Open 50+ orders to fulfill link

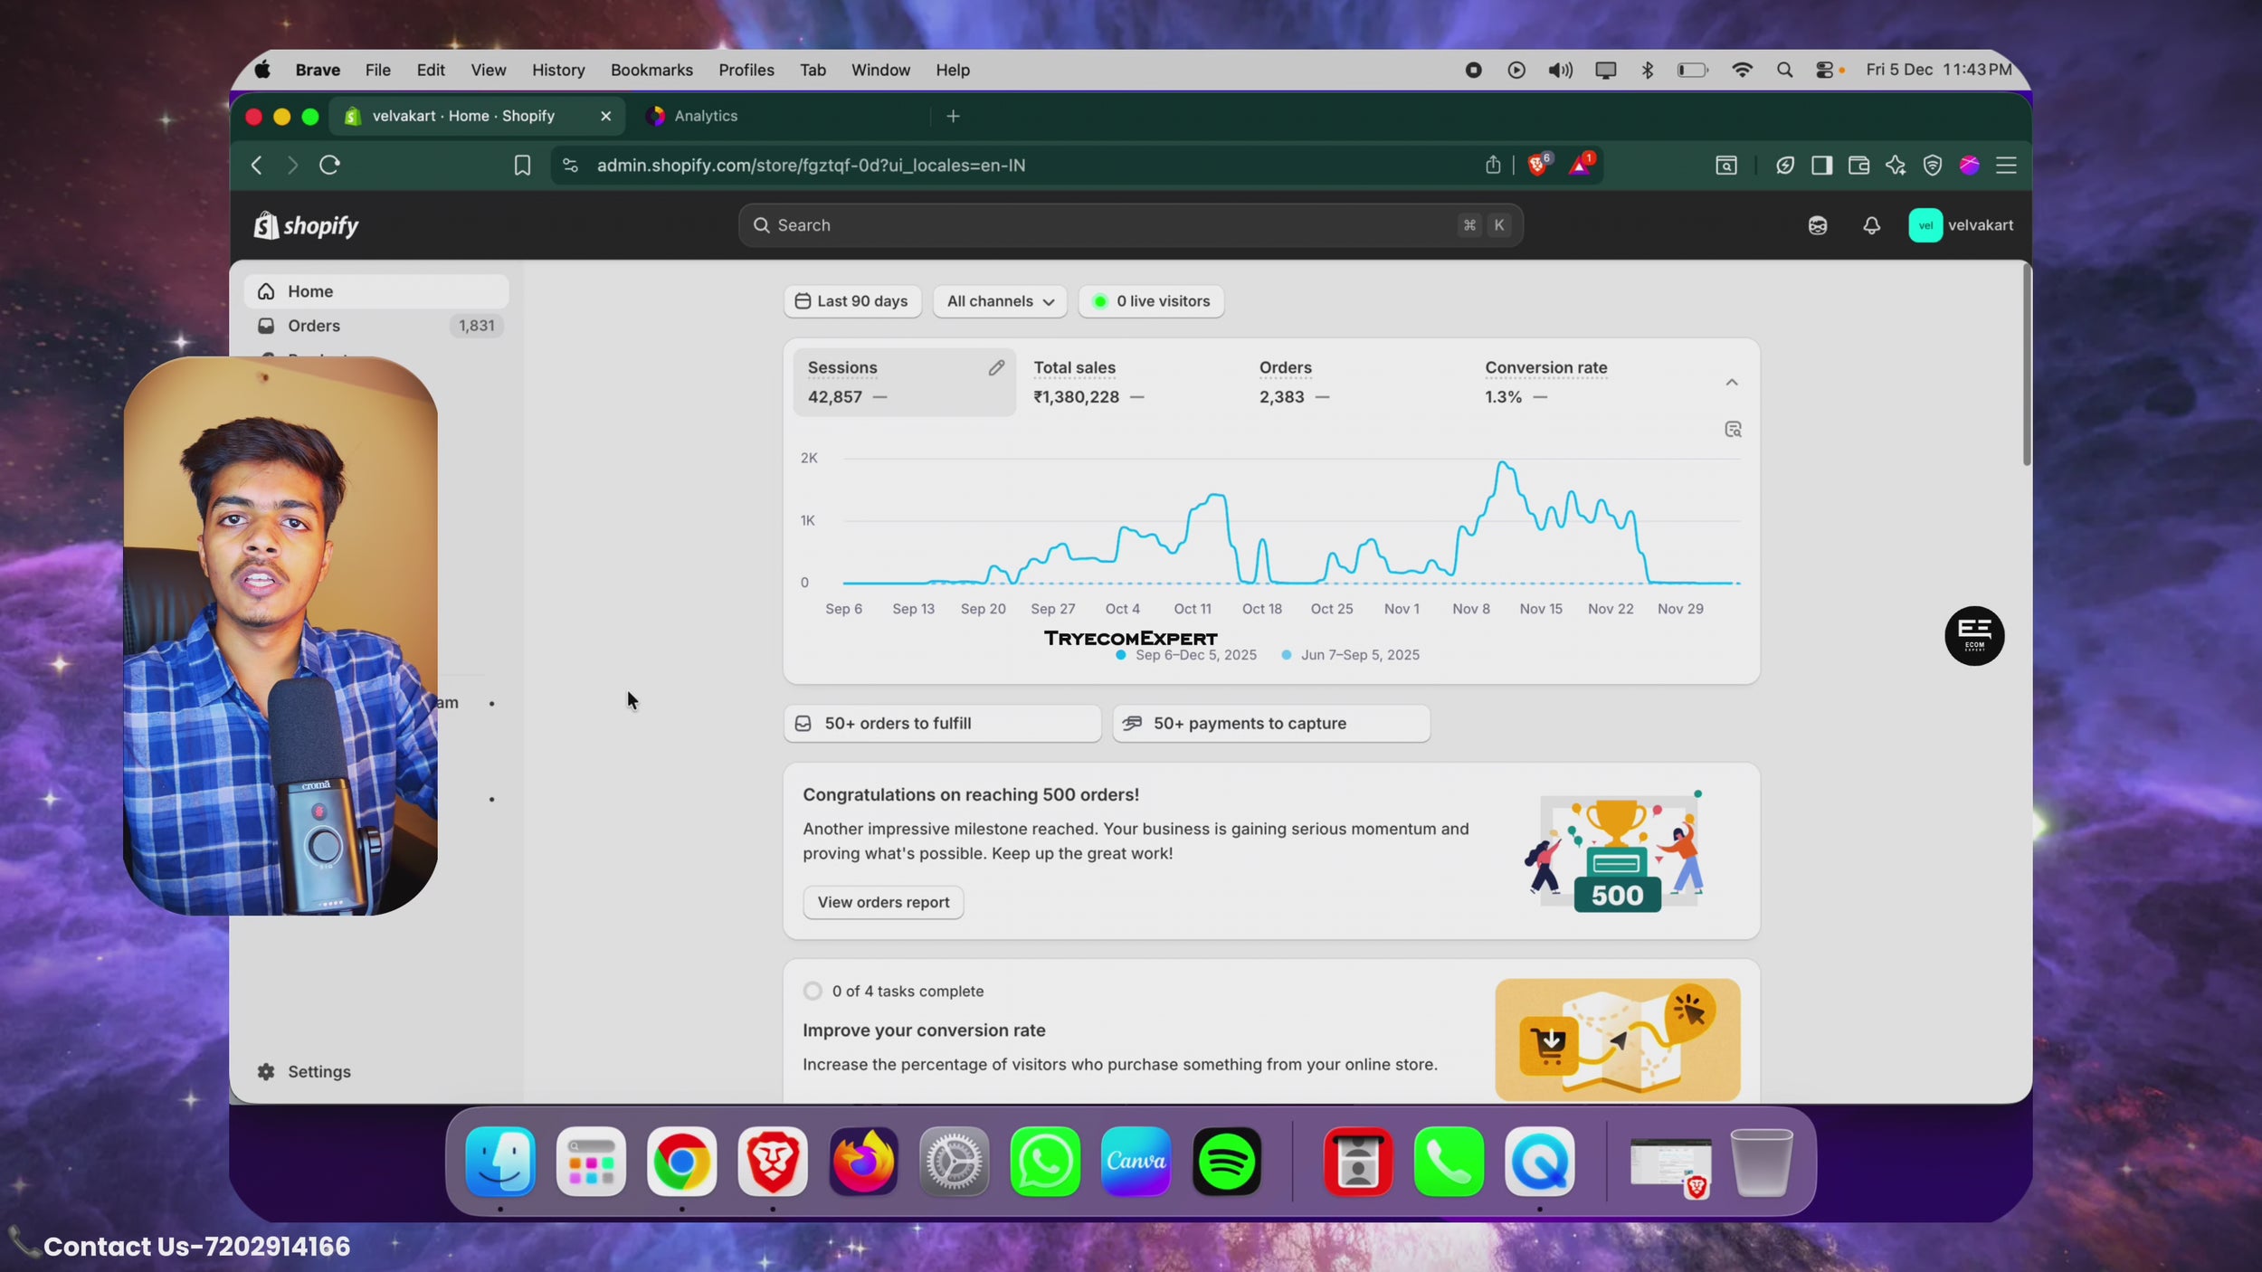point(941,724)
